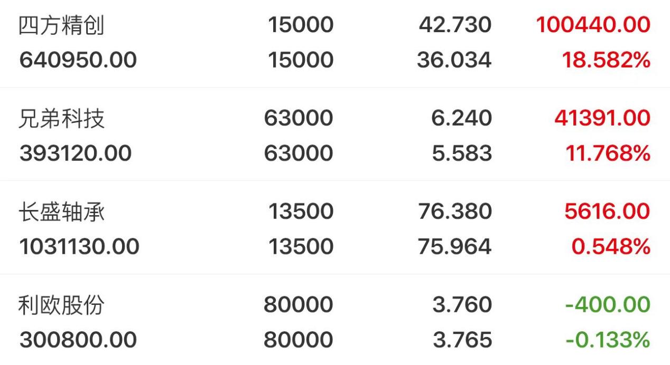The image size is (670, 365).
Task: Click the loss percentage -0.133%
Action: [608, 340]
